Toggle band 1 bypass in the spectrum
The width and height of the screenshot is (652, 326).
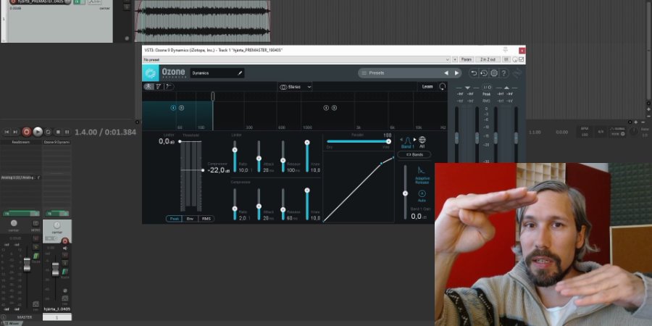coord(173,108)
